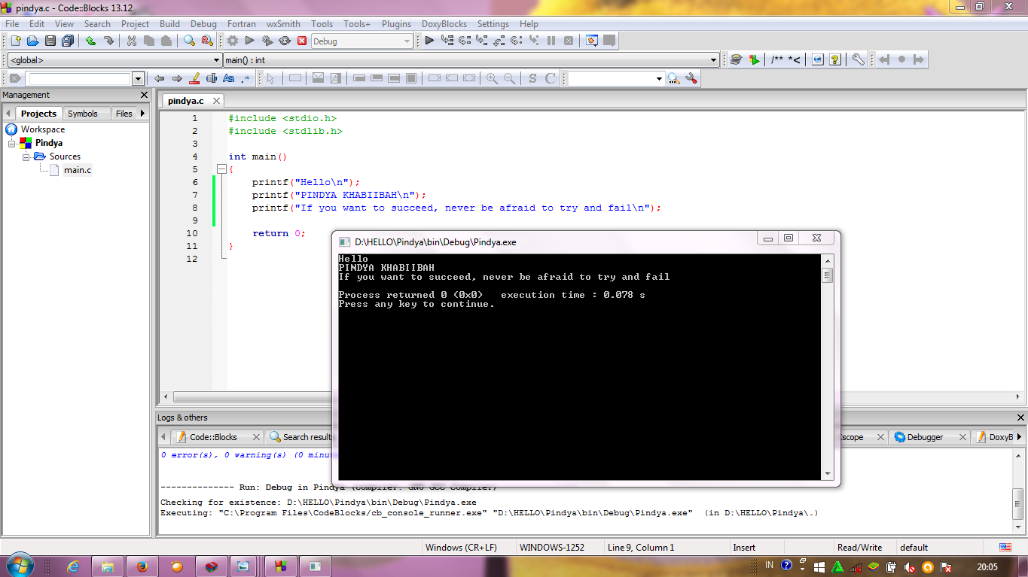The height and width of the screenshot is (577, 1028).
Task: Fold the main function code block
Action: [x=221, y=170]
